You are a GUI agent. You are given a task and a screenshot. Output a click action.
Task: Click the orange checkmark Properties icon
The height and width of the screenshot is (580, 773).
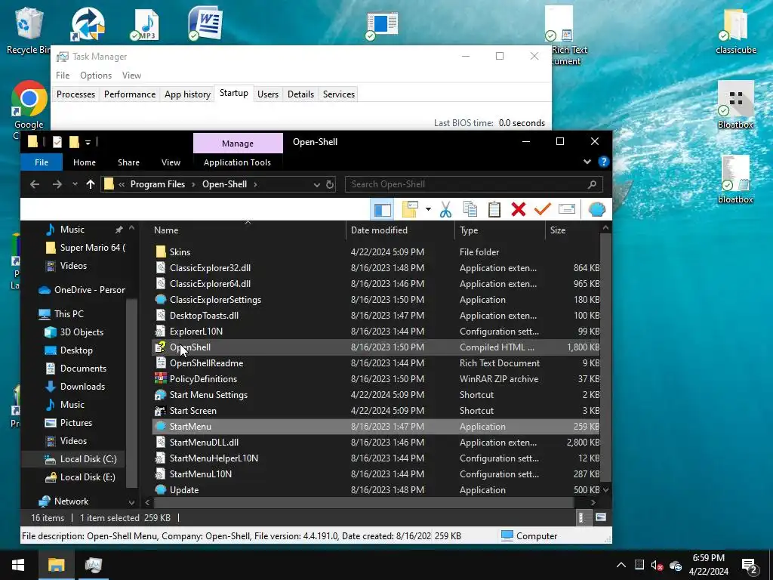(x=542, y=210)
